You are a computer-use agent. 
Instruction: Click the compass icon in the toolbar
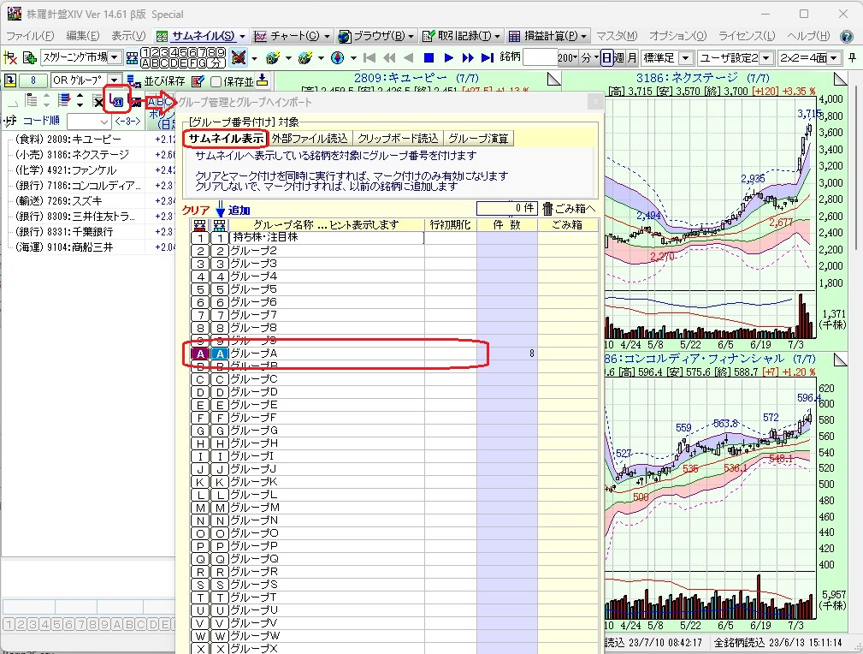(338, 57)
